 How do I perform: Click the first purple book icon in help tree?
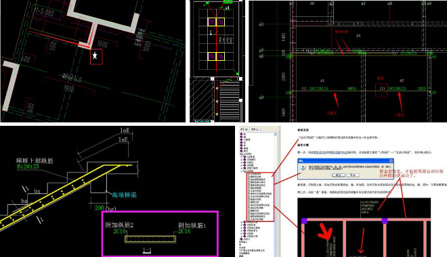coord(241,134)
